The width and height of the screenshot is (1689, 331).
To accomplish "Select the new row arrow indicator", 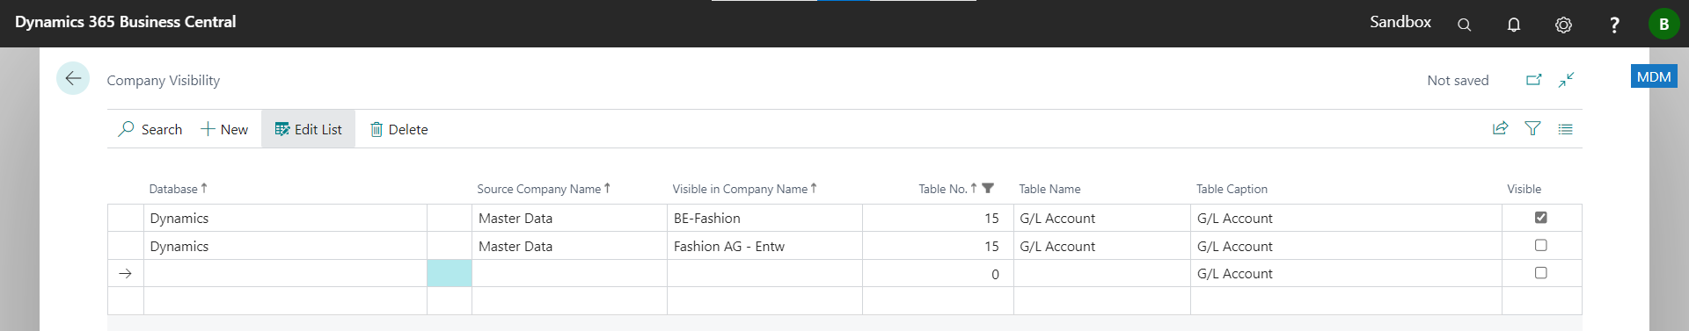I will tap(125, 274).
